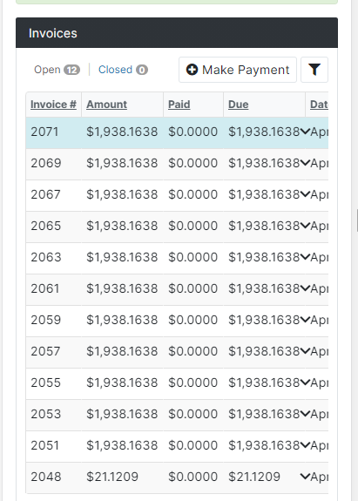Screen dimensions: 358x501
Task: Sort by Due column header
Action: (239, 105)
